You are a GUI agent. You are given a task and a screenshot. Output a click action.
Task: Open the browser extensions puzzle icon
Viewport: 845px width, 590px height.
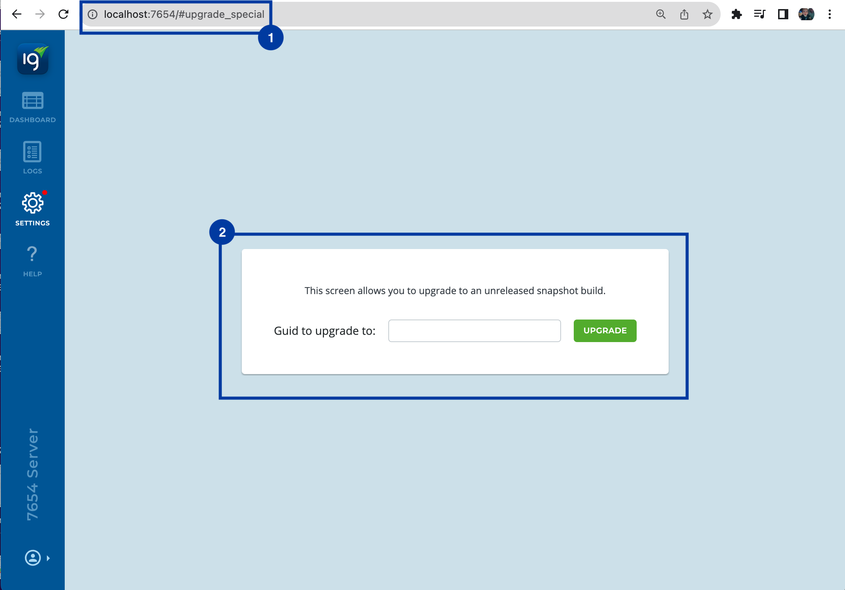click(x=736, y=14)
